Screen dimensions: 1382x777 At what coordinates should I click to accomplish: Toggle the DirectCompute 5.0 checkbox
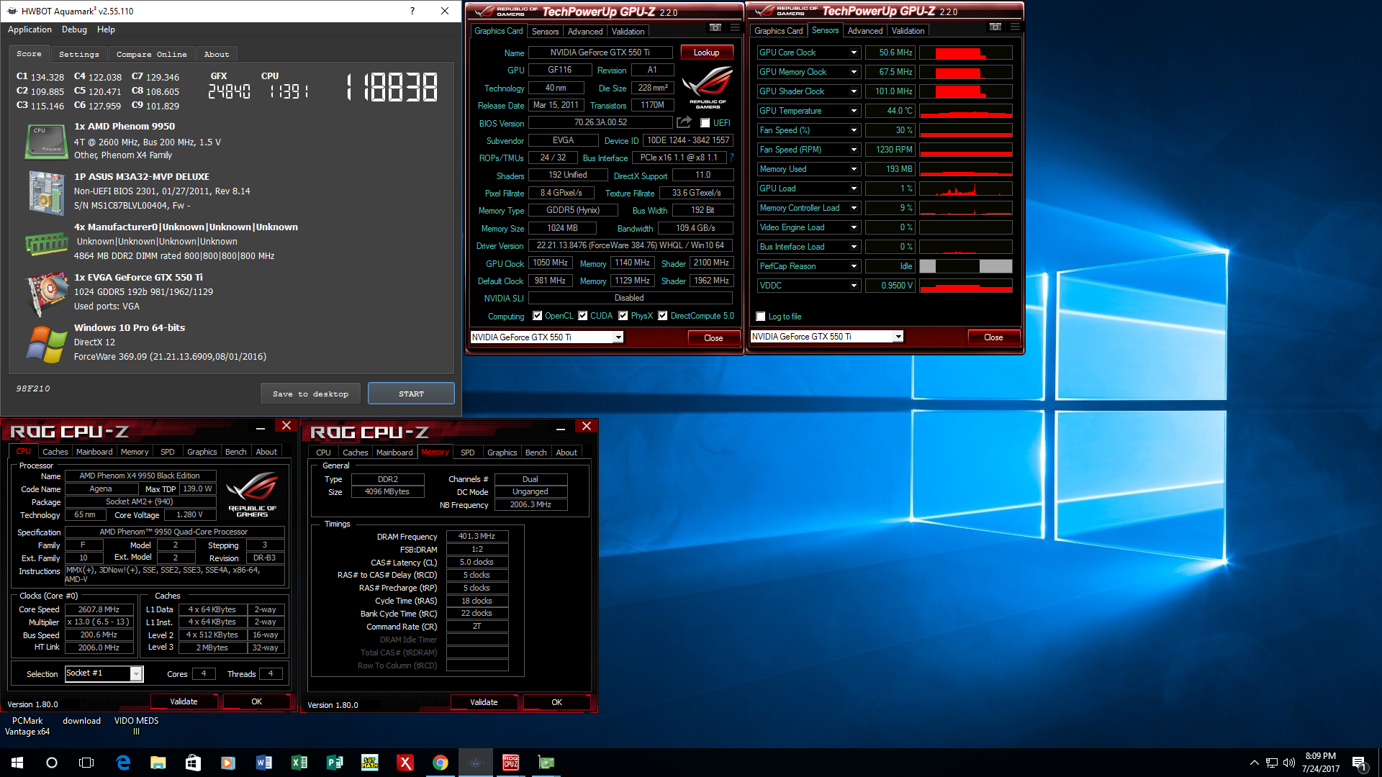(663, 316)
